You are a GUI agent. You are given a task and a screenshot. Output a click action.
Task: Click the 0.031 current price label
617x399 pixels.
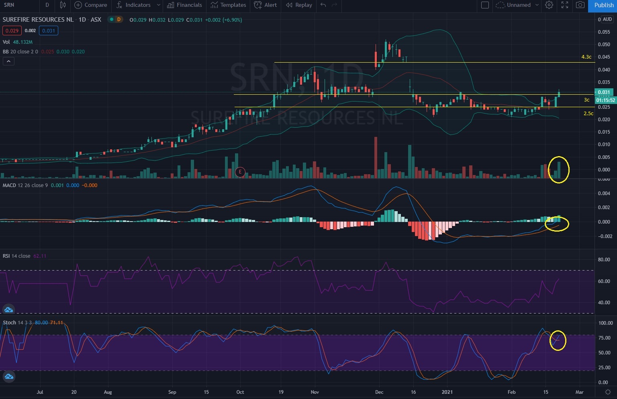pos(604,92)
